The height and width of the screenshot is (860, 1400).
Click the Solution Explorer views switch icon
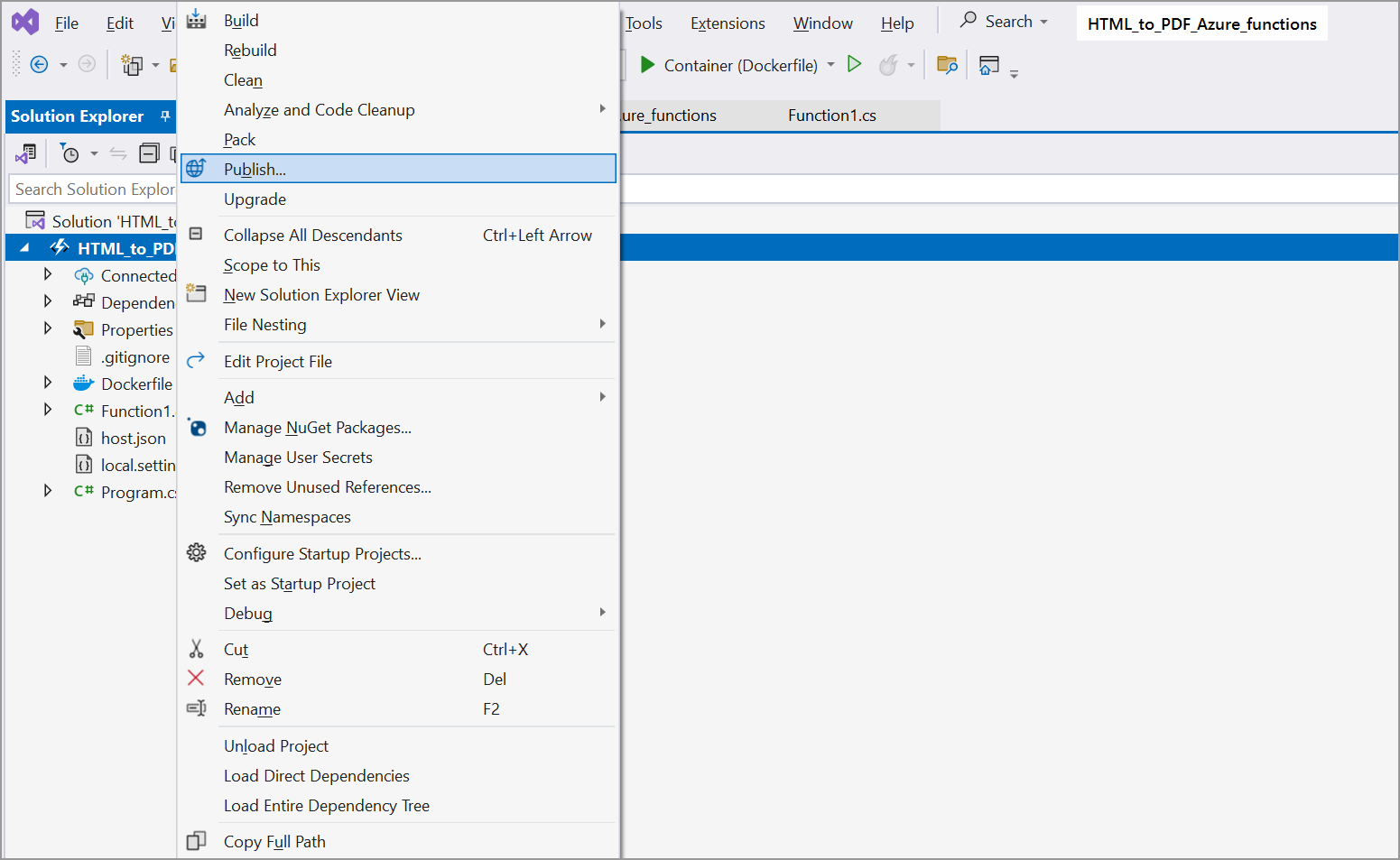(x=26, y=153)
